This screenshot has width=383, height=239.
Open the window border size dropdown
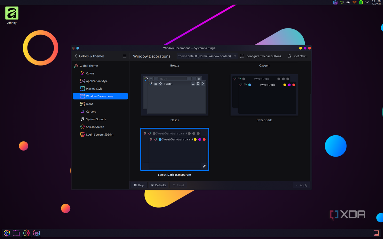click(207, 56)
